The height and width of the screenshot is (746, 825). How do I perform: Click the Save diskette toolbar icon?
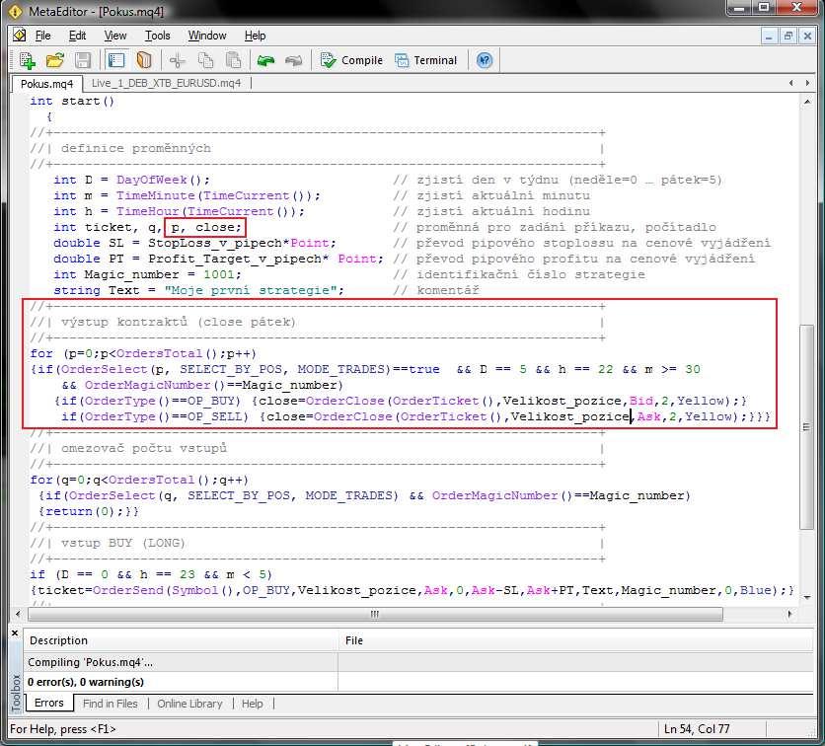point(83,60)
